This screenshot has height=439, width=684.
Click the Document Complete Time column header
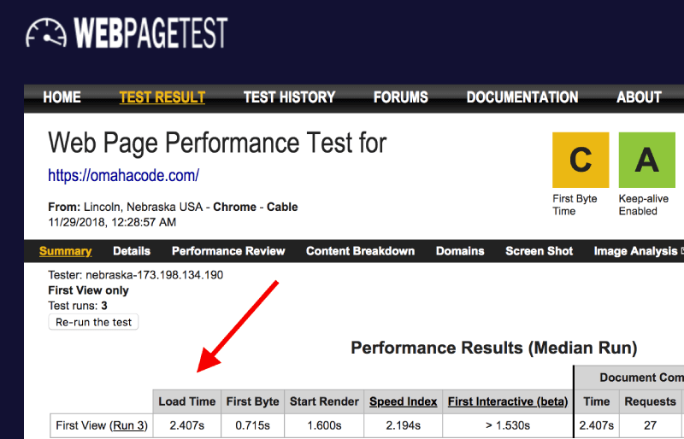[596, 401]
